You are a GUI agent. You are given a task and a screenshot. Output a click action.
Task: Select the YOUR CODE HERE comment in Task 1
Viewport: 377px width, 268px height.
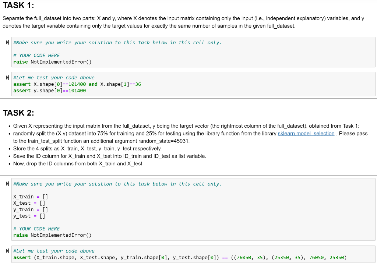(x=36, y=55)
